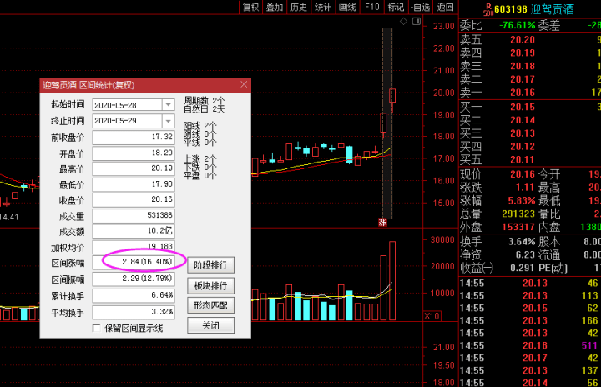Click the 净资 value 6.23
The height and width of the screenshot is (387, 601).
pyautogui.click(x=525, y=255)
